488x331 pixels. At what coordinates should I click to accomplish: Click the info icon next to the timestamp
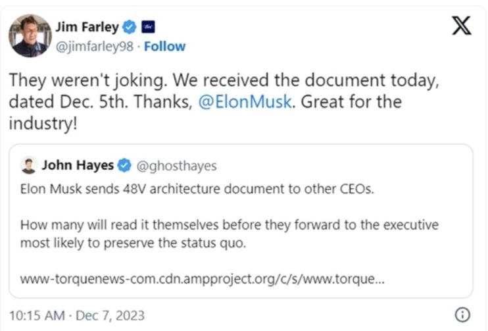[x=462, y=314]
